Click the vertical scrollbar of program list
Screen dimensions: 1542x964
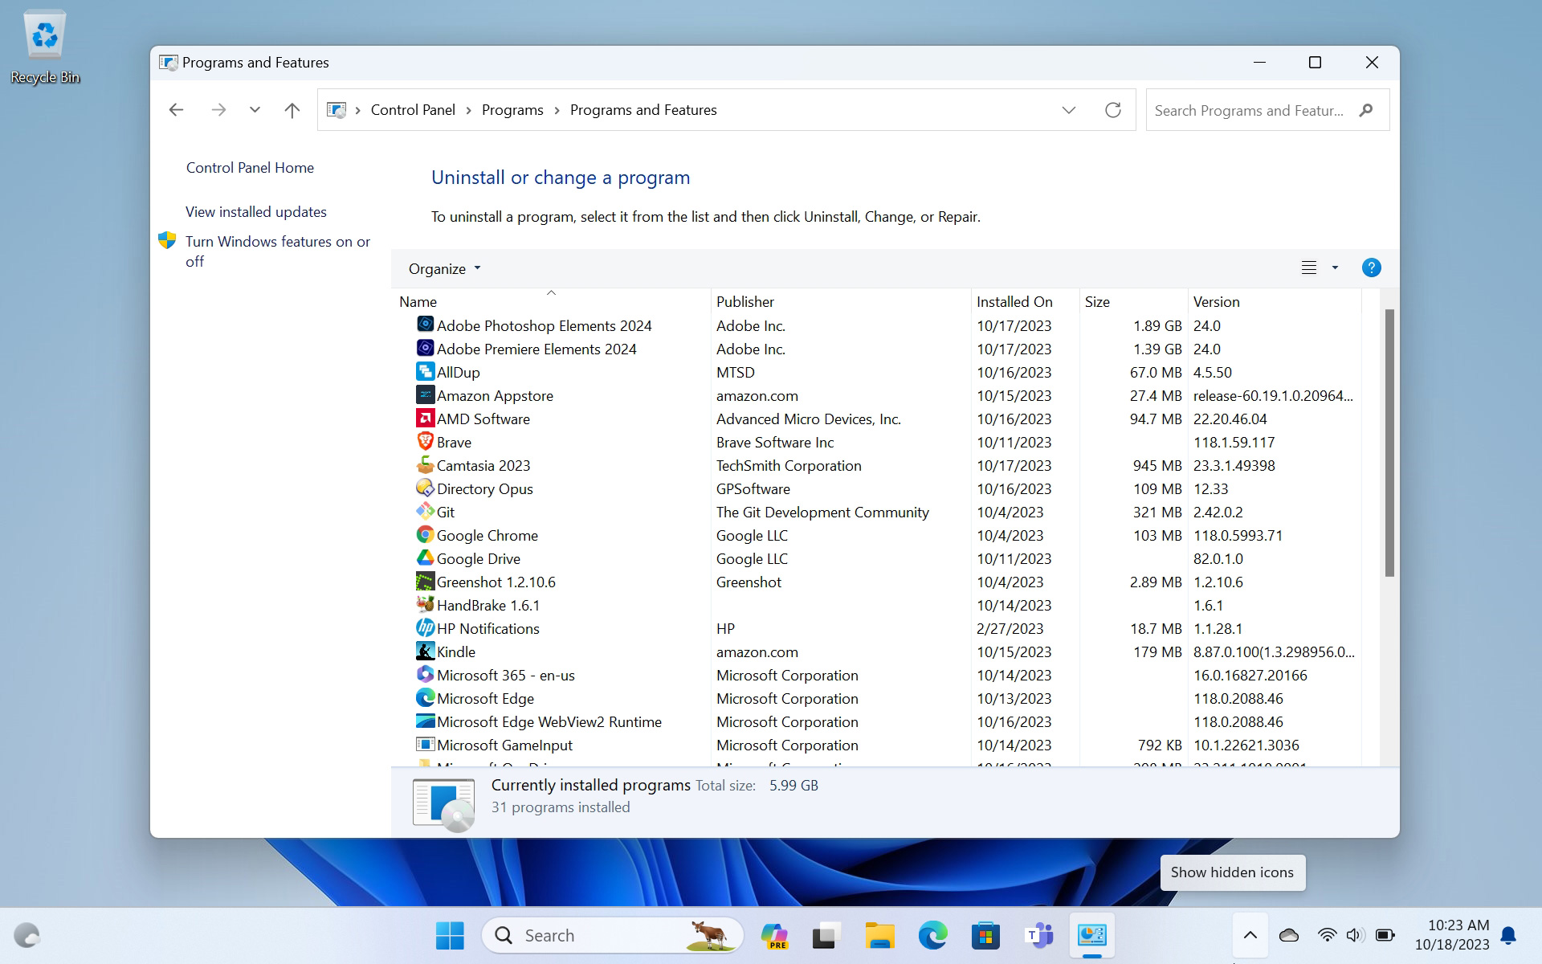pyautogui.click(x=1389, y=442)
